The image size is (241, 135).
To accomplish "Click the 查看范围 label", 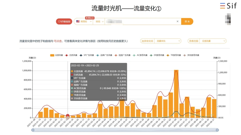I will (194, 41).
